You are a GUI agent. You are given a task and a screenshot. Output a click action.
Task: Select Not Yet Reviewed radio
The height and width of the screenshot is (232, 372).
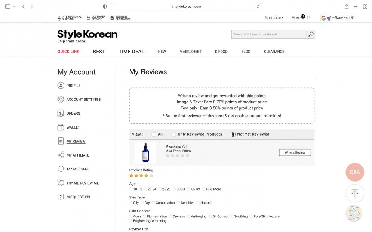(x=233, y=134)
